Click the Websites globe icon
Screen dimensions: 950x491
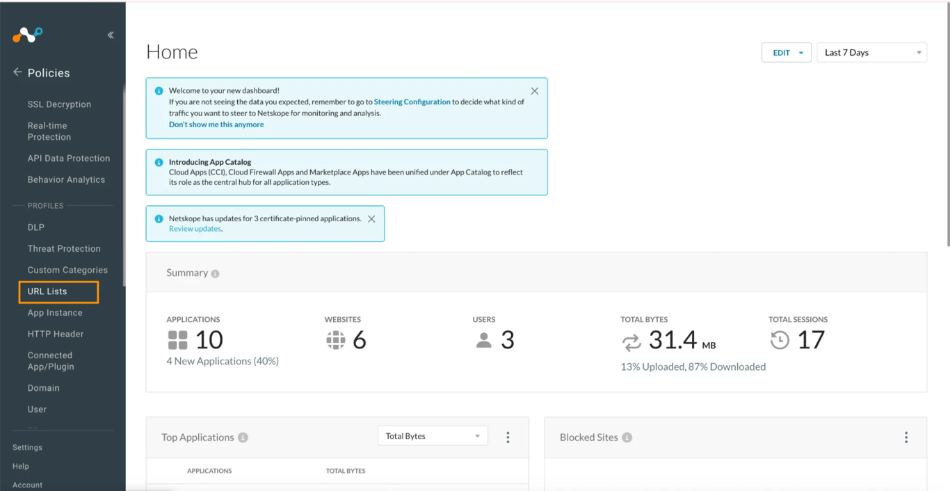pyautogui.click(x=336, y=340)
